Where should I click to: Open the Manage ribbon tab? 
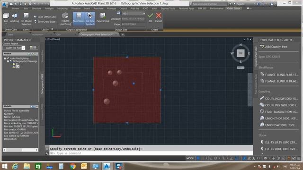pyautogui.click(x=112, y=8)
